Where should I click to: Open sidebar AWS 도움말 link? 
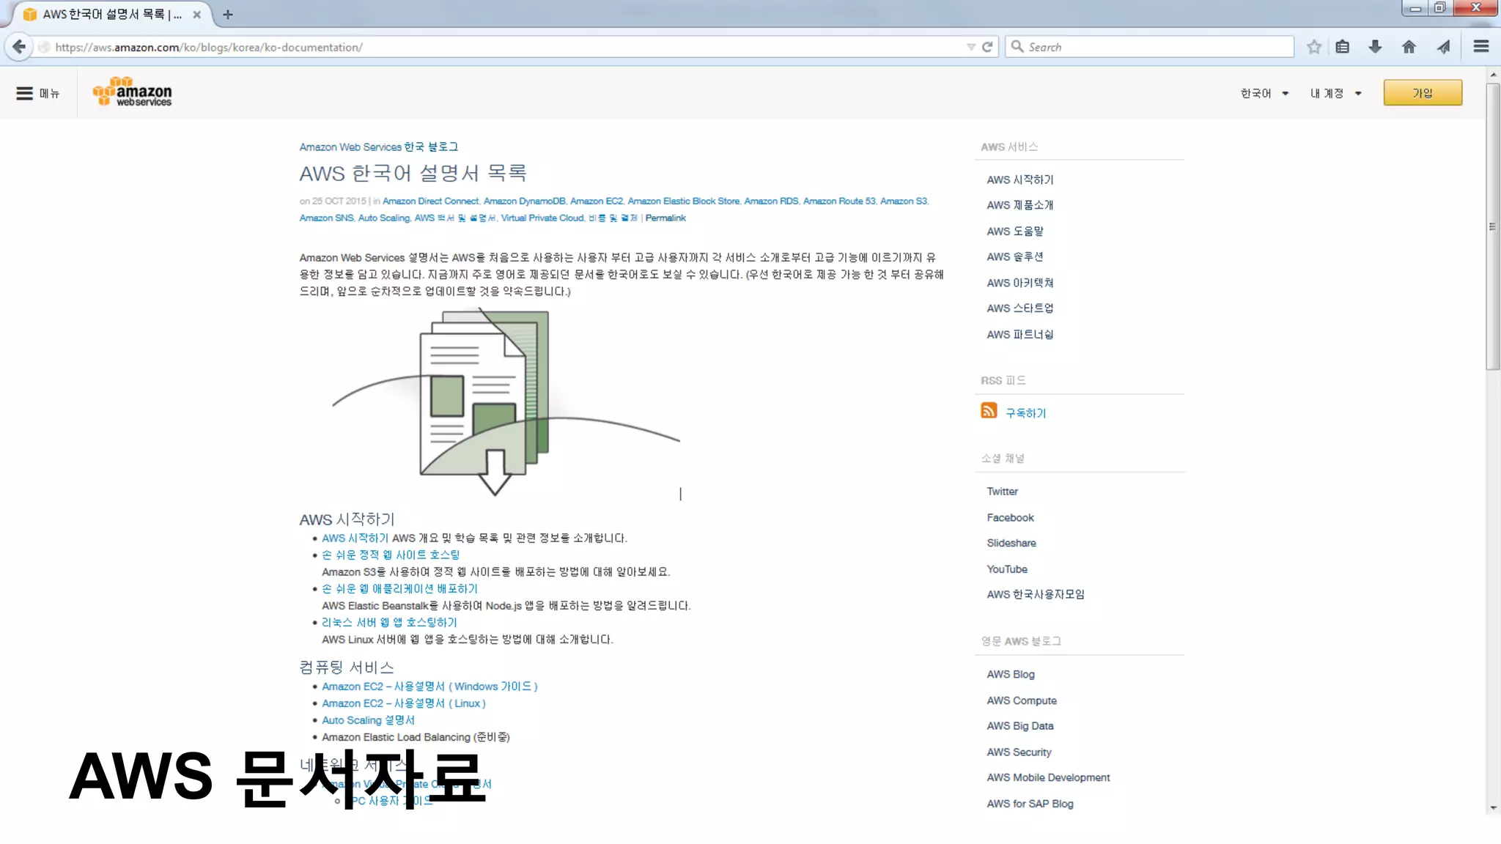(x=1015, y=231)
